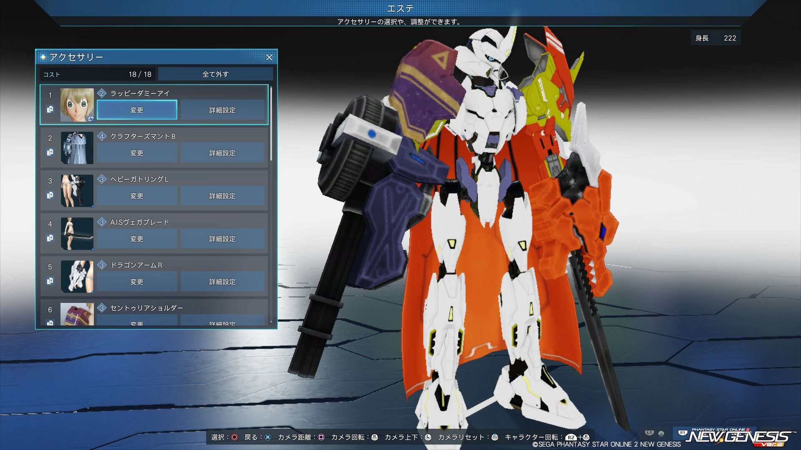The image size is (801, 450).
Task: Click cost 2 diamond icon of ラッピーダミーアイ
Action: click(x=102, y=93)
